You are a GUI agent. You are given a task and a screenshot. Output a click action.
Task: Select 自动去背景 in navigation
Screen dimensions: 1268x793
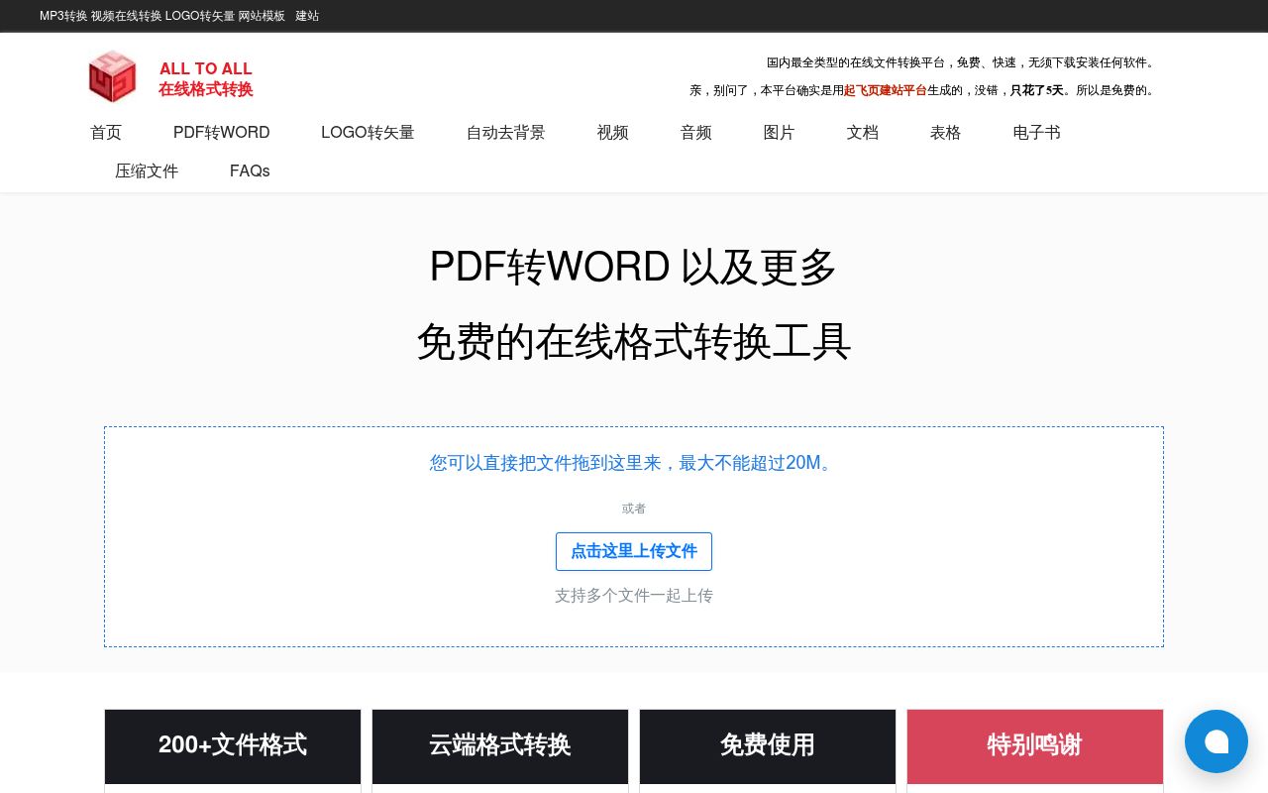click(x=506, y=133)
